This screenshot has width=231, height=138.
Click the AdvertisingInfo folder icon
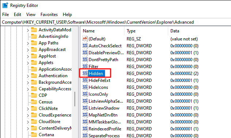(x=34, y=36)
